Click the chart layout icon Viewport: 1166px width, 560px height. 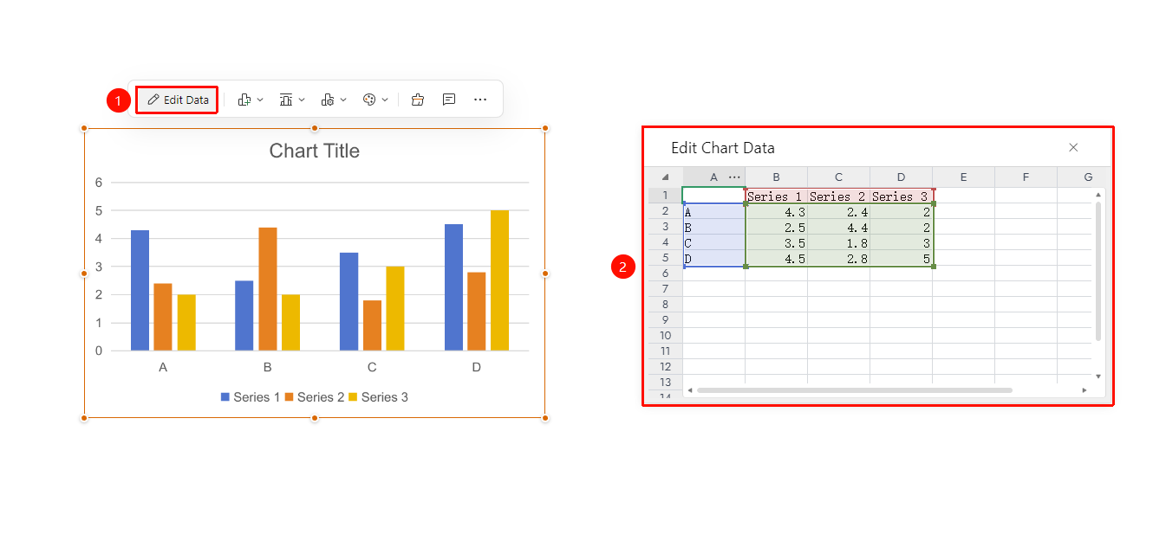tap(286, 100)
